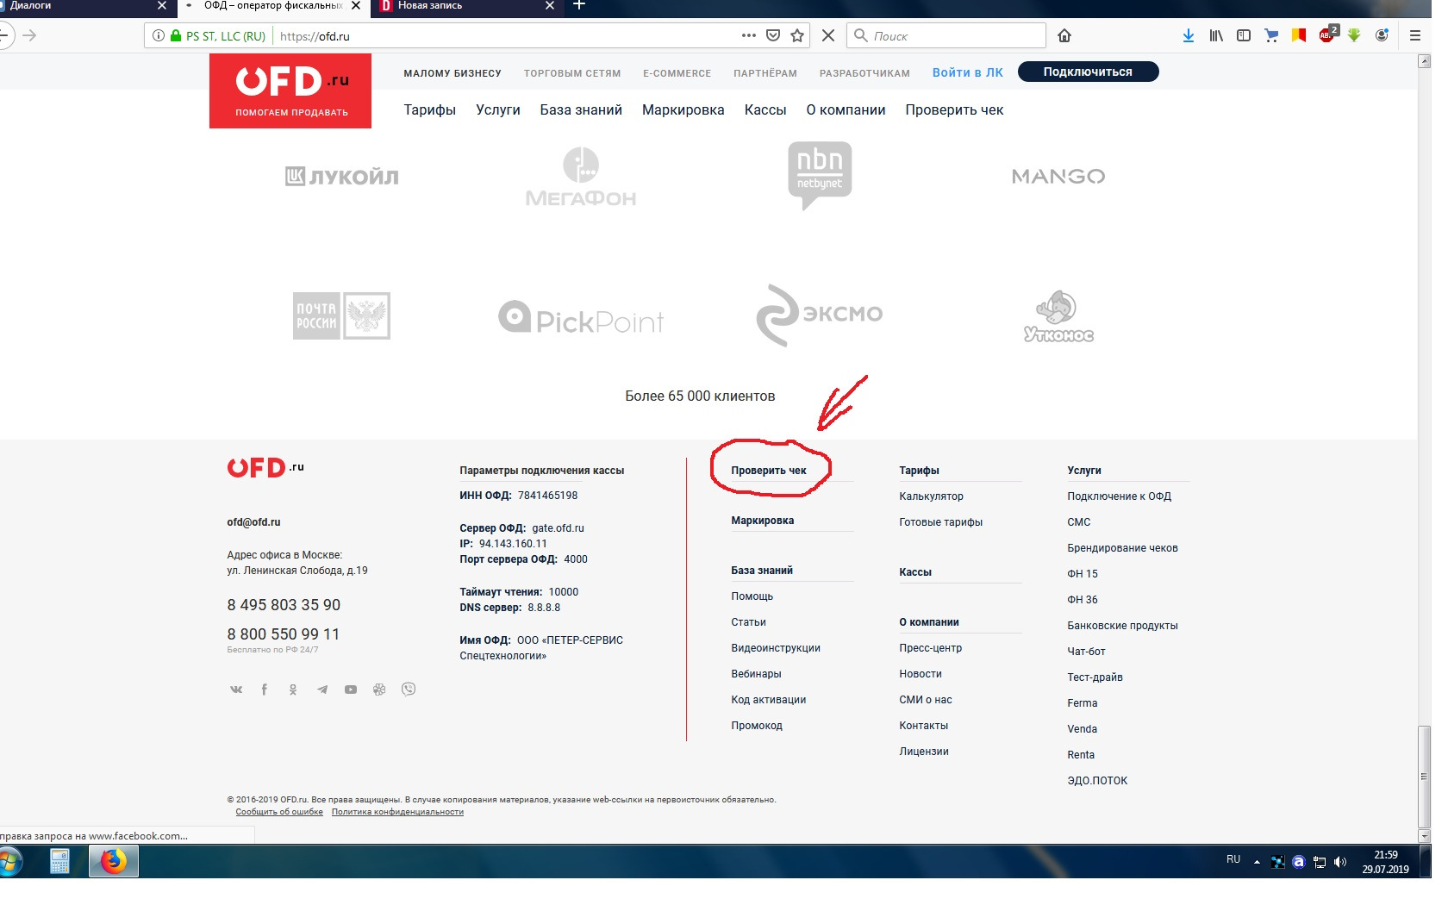The height and width of the screenshot is (905, 1448).
Task: Bookmark this page with star icon
Action: click(x=797, y=35)
